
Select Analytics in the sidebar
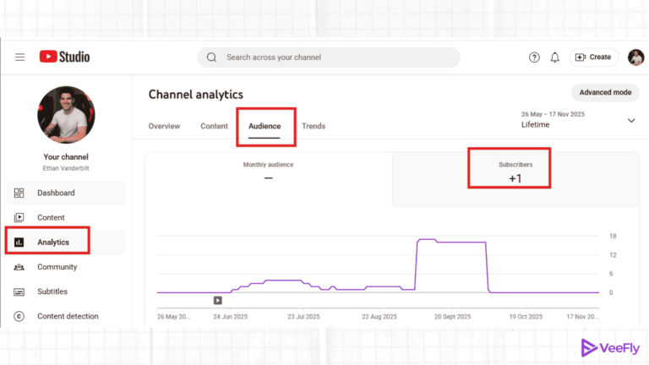coord(52,242)
